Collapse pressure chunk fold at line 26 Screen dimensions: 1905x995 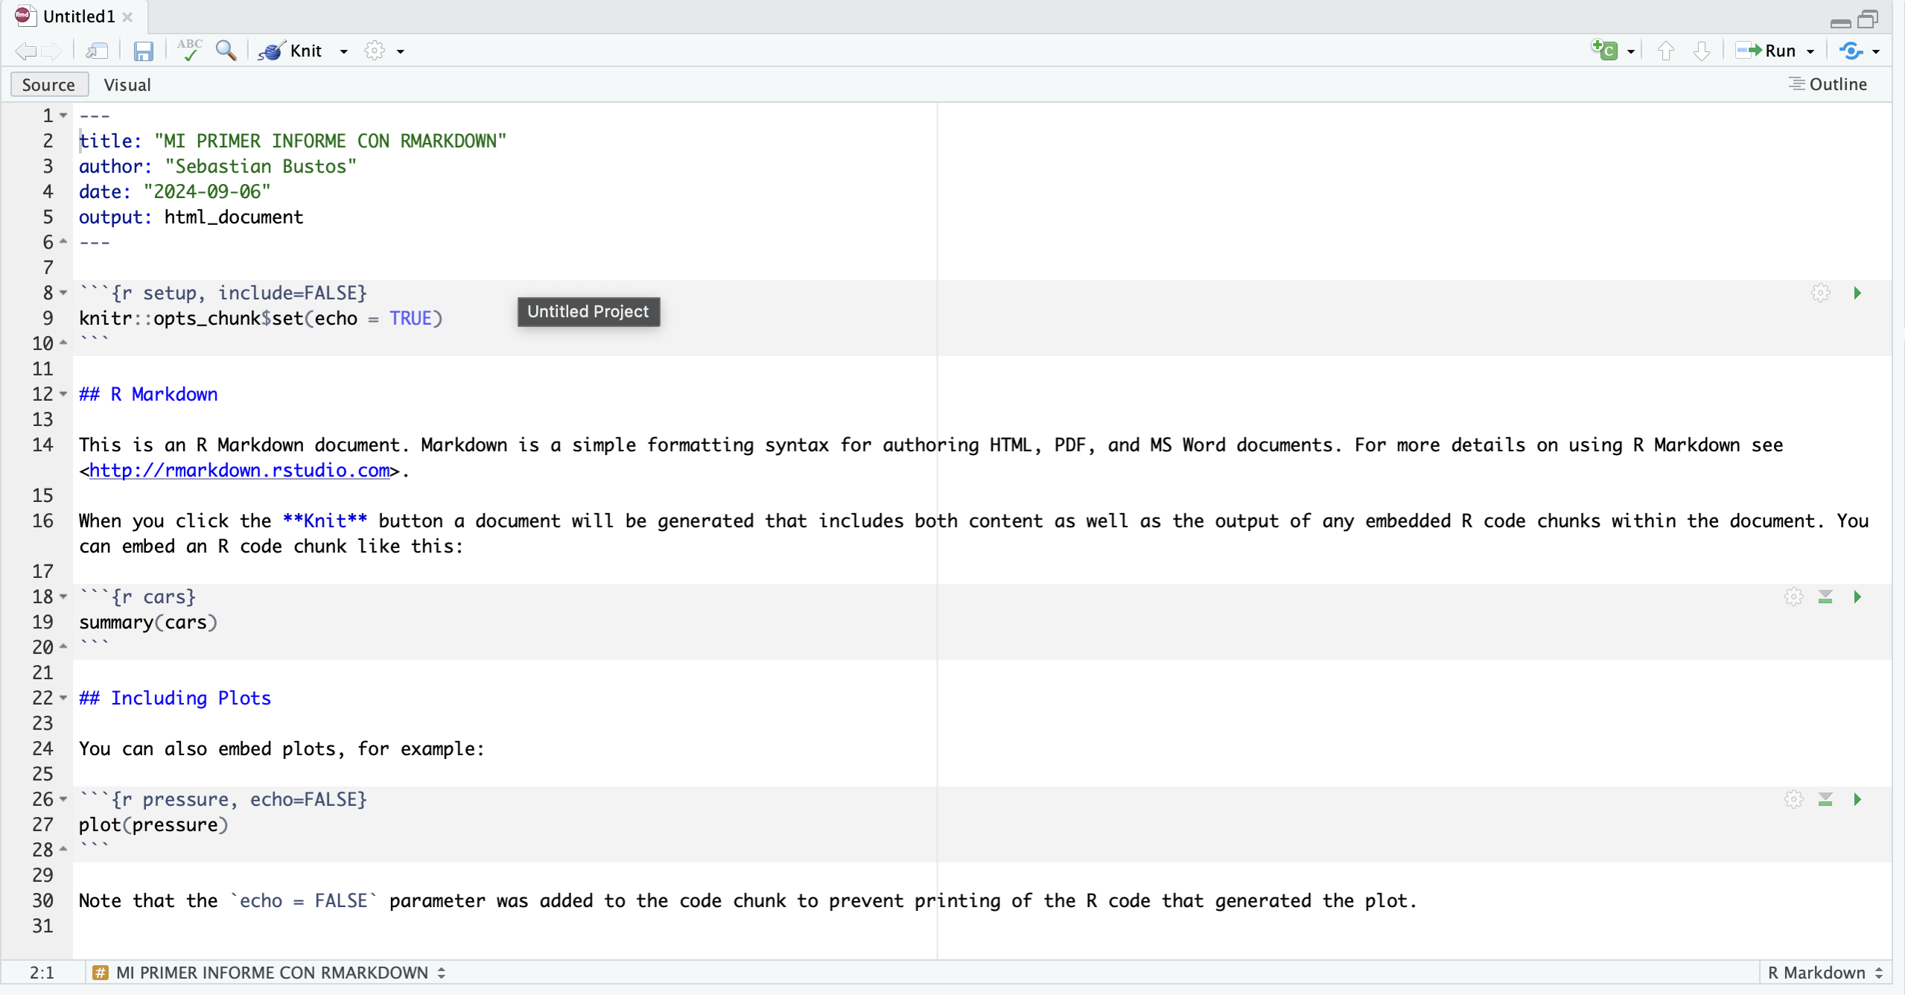tap(63, 799)
